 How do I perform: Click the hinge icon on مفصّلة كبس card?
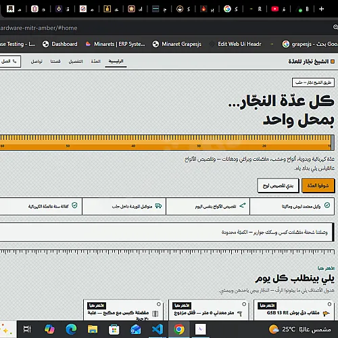click(155, 314)
